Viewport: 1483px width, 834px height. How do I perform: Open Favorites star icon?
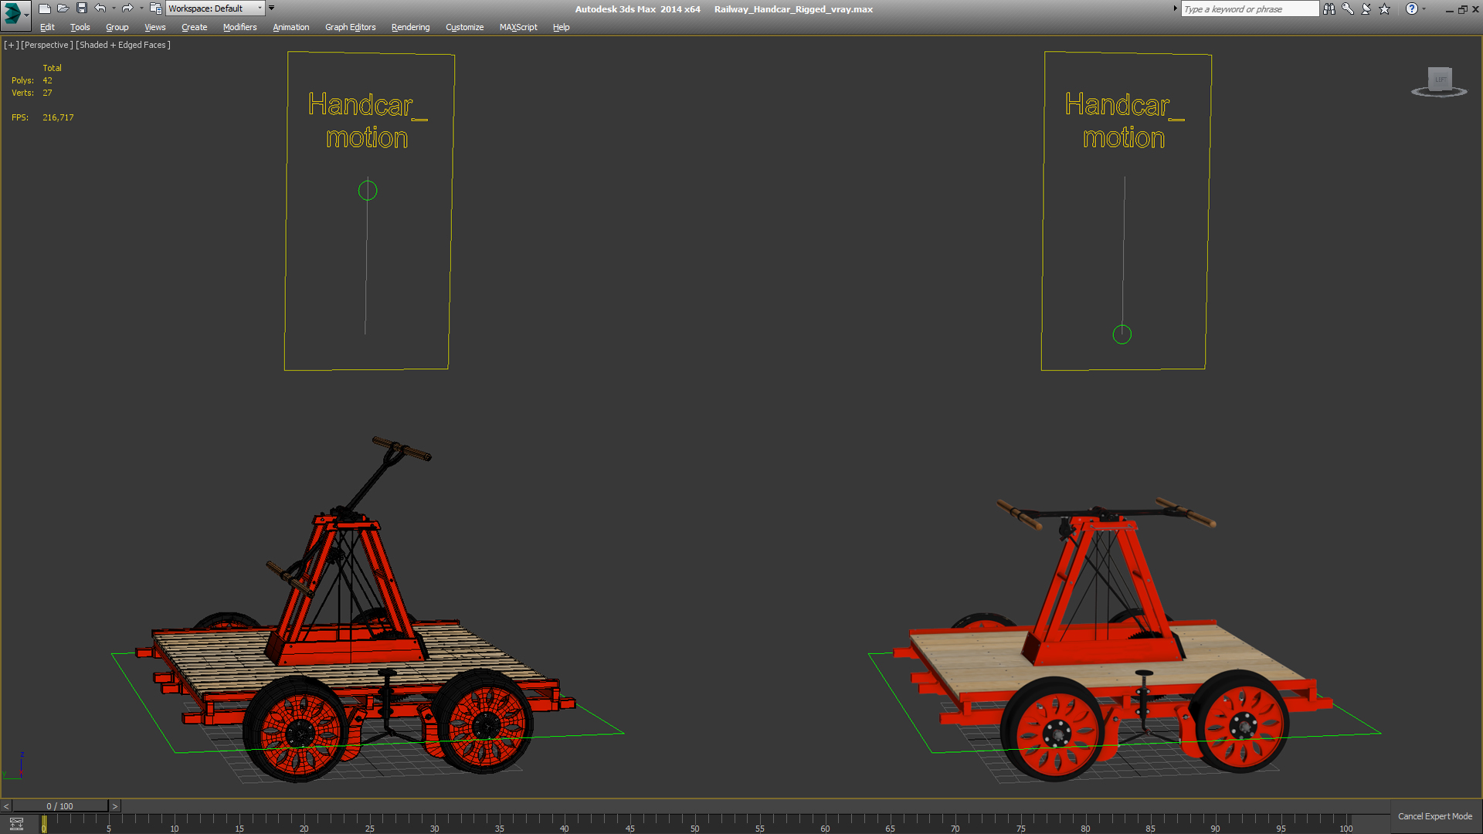tap(1384, 8)
